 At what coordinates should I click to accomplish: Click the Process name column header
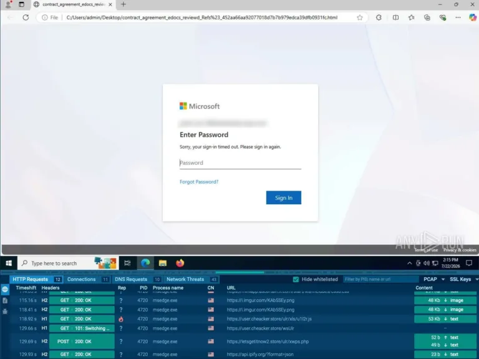pos(168,288)
